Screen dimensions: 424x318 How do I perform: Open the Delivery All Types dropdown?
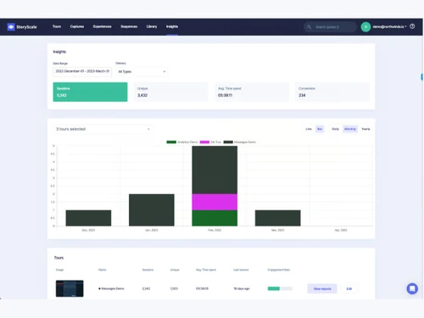point(142,71)
